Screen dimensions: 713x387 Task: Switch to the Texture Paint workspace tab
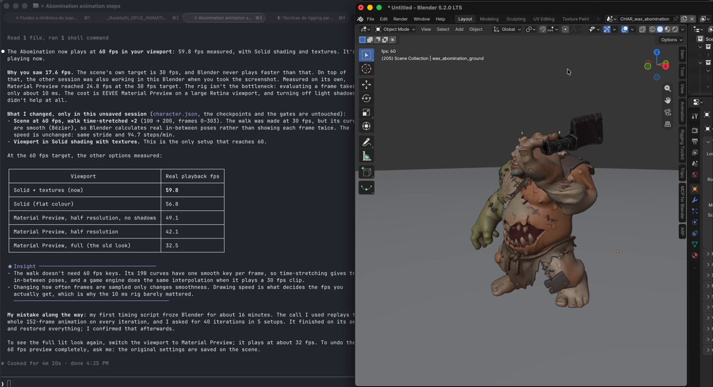coord(575,19)
